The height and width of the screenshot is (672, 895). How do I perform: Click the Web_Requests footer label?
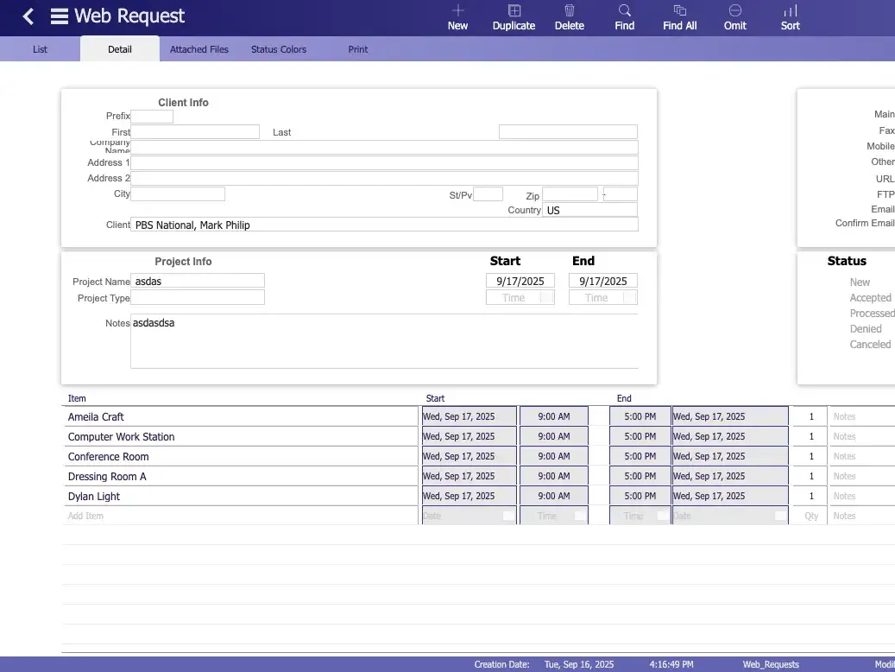coord(771,664)
